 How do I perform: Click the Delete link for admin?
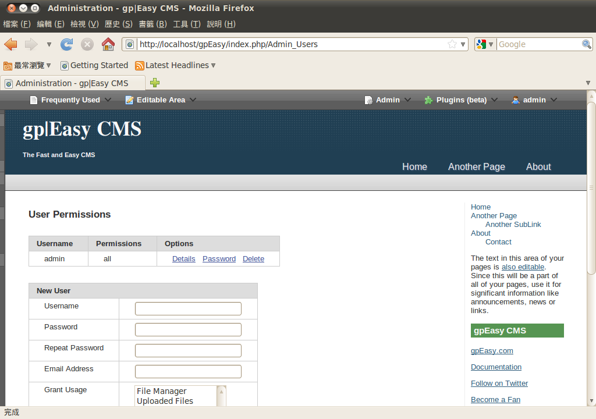point(253,259)
